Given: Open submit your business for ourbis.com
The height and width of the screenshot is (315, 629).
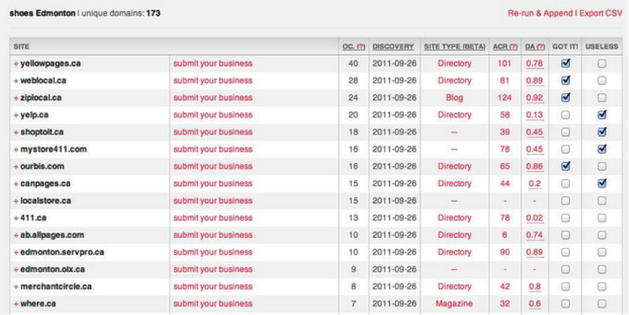Looking at the screenshot, I should tap(213, 167).
